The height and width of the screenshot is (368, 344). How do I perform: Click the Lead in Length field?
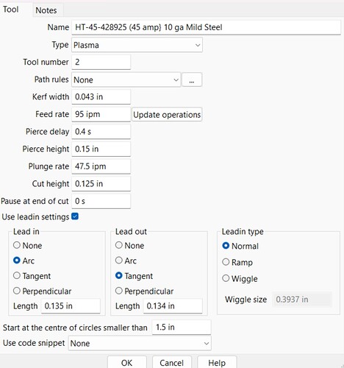71,306
